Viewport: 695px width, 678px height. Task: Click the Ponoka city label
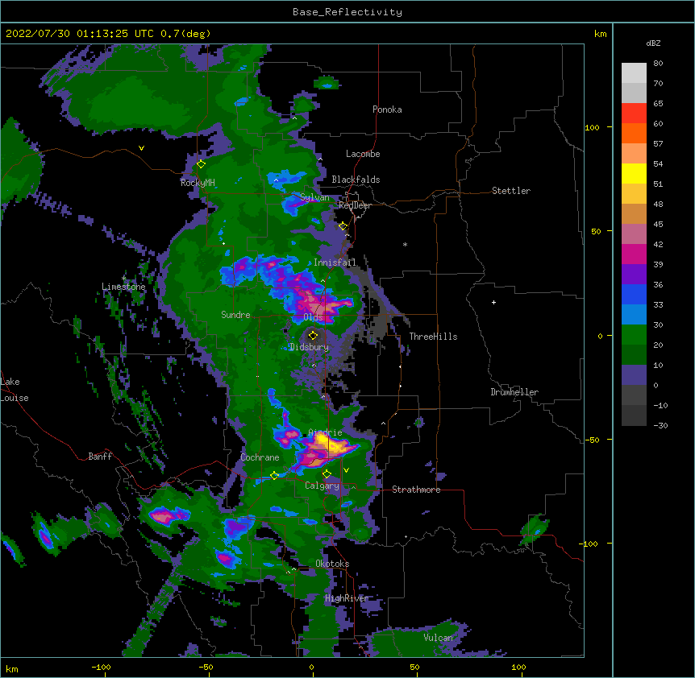pos(387,110)
